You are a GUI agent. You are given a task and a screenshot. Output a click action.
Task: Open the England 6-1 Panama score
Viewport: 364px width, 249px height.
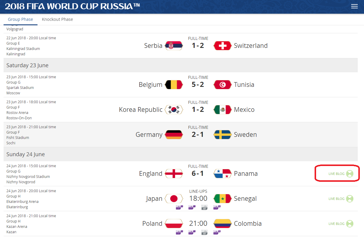(x=198, y=173)
